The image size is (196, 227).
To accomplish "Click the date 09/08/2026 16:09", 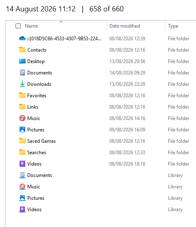I will click(127, 130).
